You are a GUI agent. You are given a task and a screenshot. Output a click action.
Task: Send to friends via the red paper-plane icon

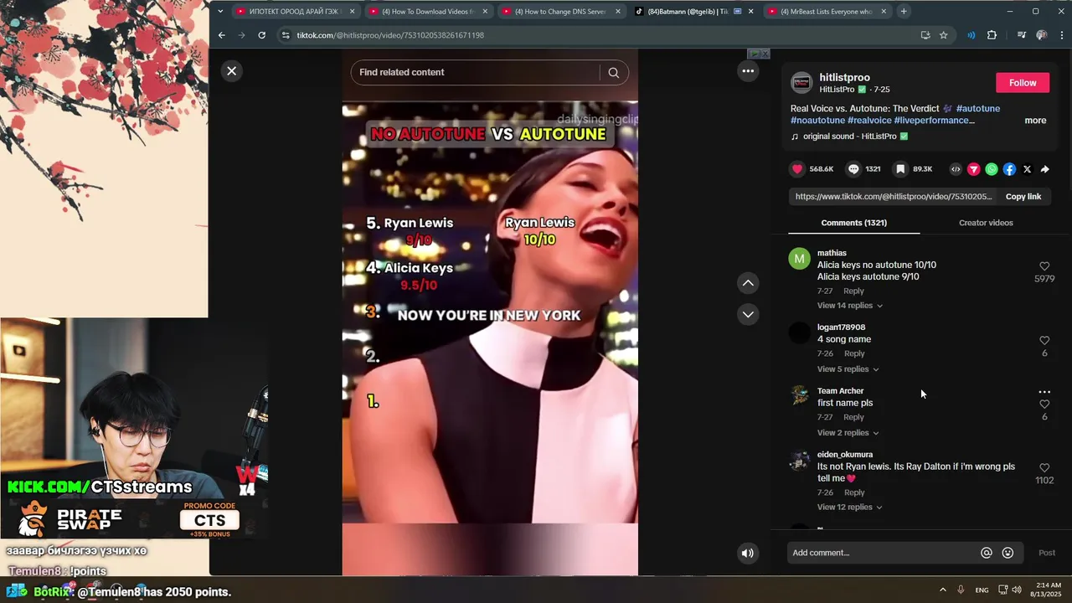[973, 169]
